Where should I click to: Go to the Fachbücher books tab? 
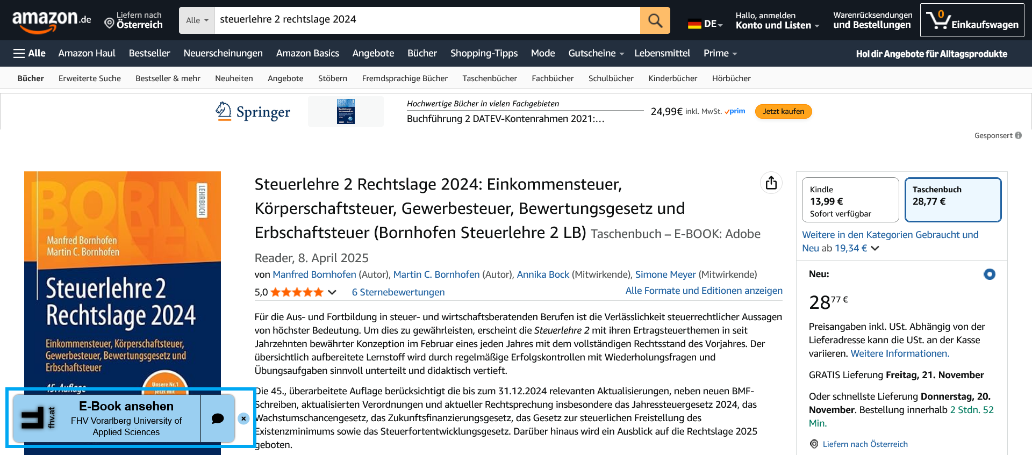553,78
